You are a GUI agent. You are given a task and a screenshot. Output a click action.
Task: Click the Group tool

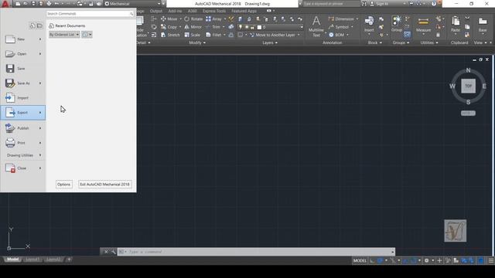tap(397, 24)
